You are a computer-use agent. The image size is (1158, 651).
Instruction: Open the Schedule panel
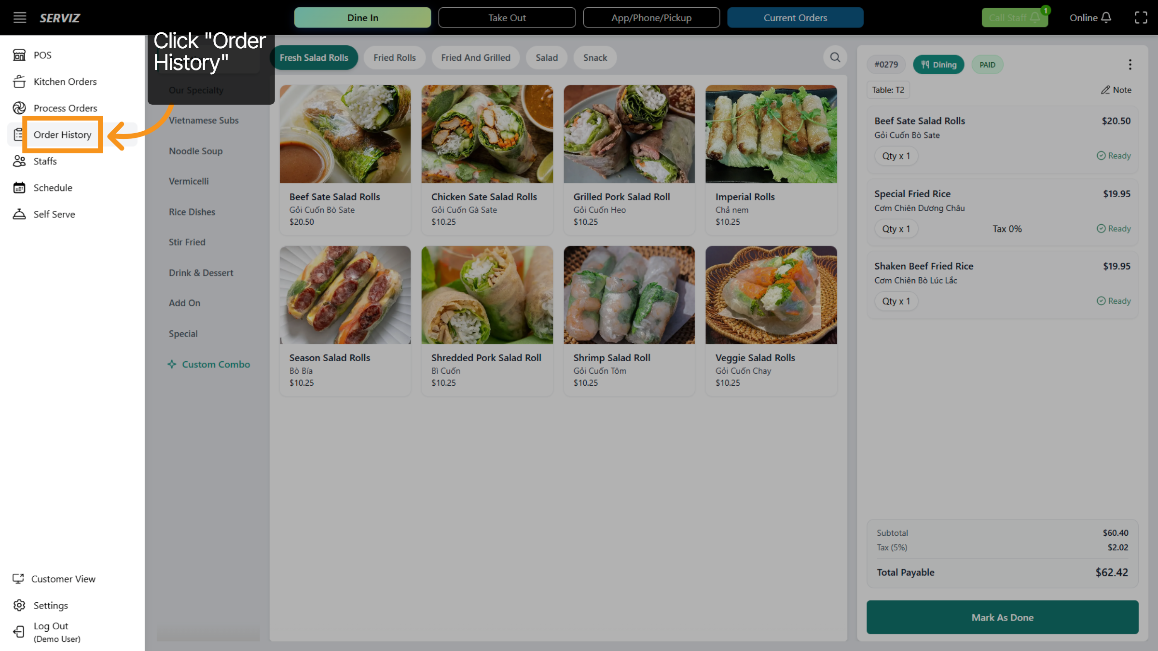pos(53,188)
